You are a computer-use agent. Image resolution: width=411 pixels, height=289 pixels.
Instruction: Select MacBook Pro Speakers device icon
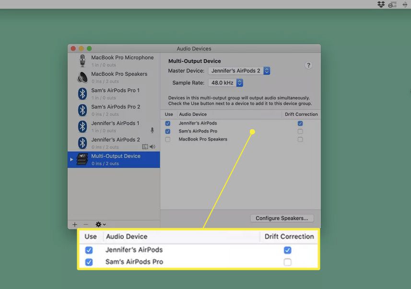click(x=82, y=77)
